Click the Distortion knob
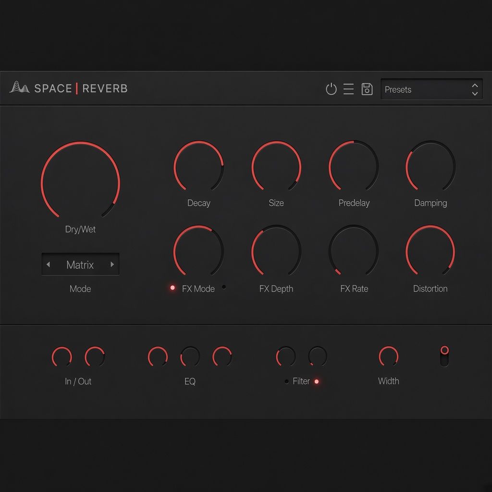The width and height of the screenshot is (492, 492). pyautogui.click(x=430, y=251)
